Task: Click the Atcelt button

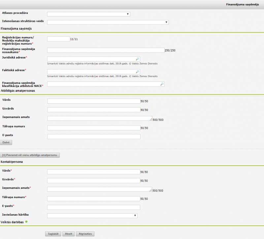Action: 69,234
